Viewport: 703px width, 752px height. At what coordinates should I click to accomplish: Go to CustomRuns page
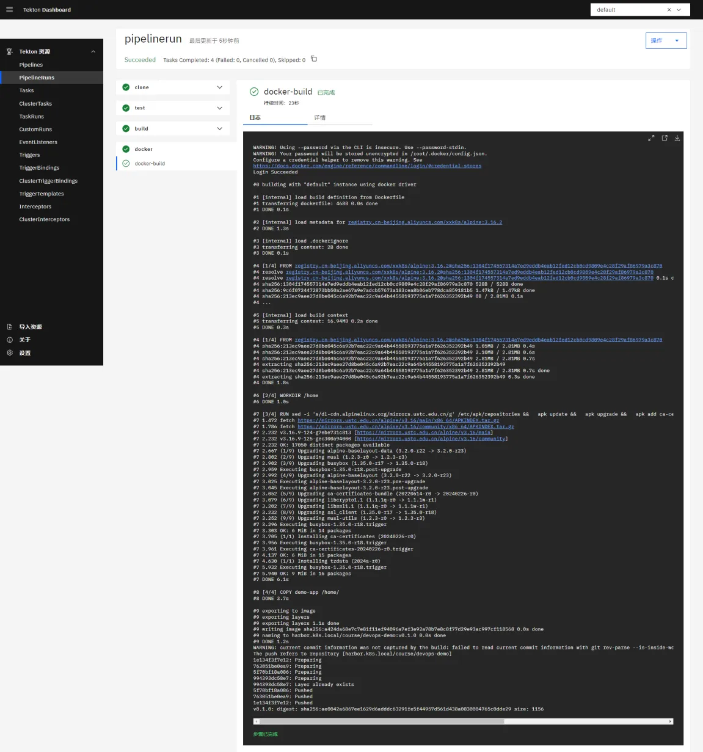[x=35, y=130]
